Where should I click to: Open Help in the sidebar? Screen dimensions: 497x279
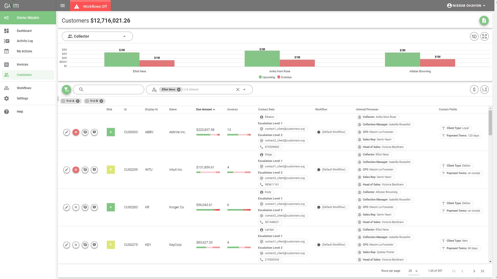28,112
